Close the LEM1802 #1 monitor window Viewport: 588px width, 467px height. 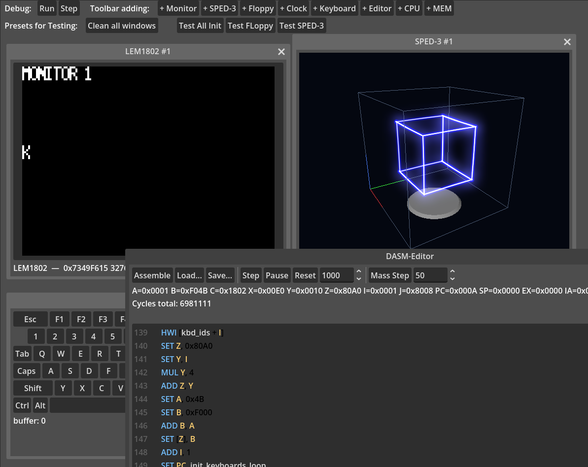click(x=281, y=52)
